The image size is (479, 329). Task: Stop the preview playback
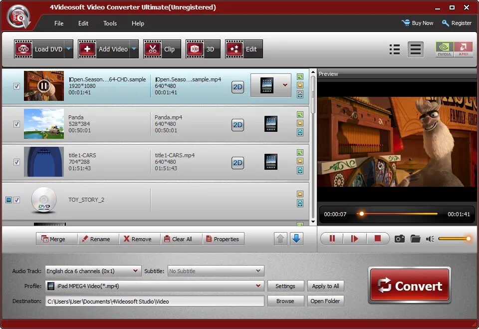pyautogui.click(x=378, y=239)
